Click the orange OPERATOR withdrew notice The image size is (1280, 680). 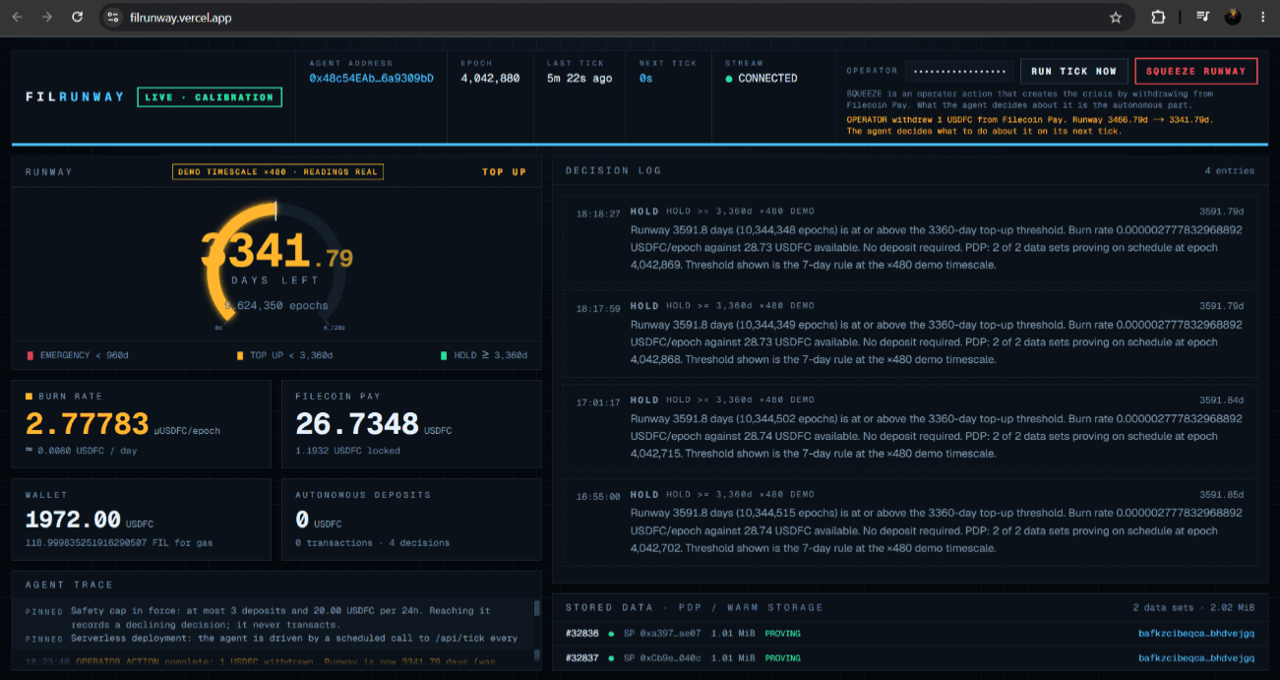tap(1029, 125)
